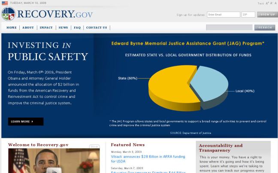Click the Welcome to Recovery.gov heading

pyautogui.click(x=38, y=145)
